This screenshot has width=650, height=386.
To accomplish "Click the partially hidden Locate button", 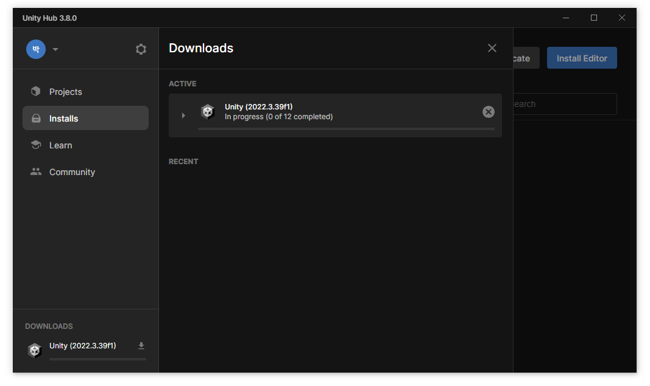I will pos(526,58).
